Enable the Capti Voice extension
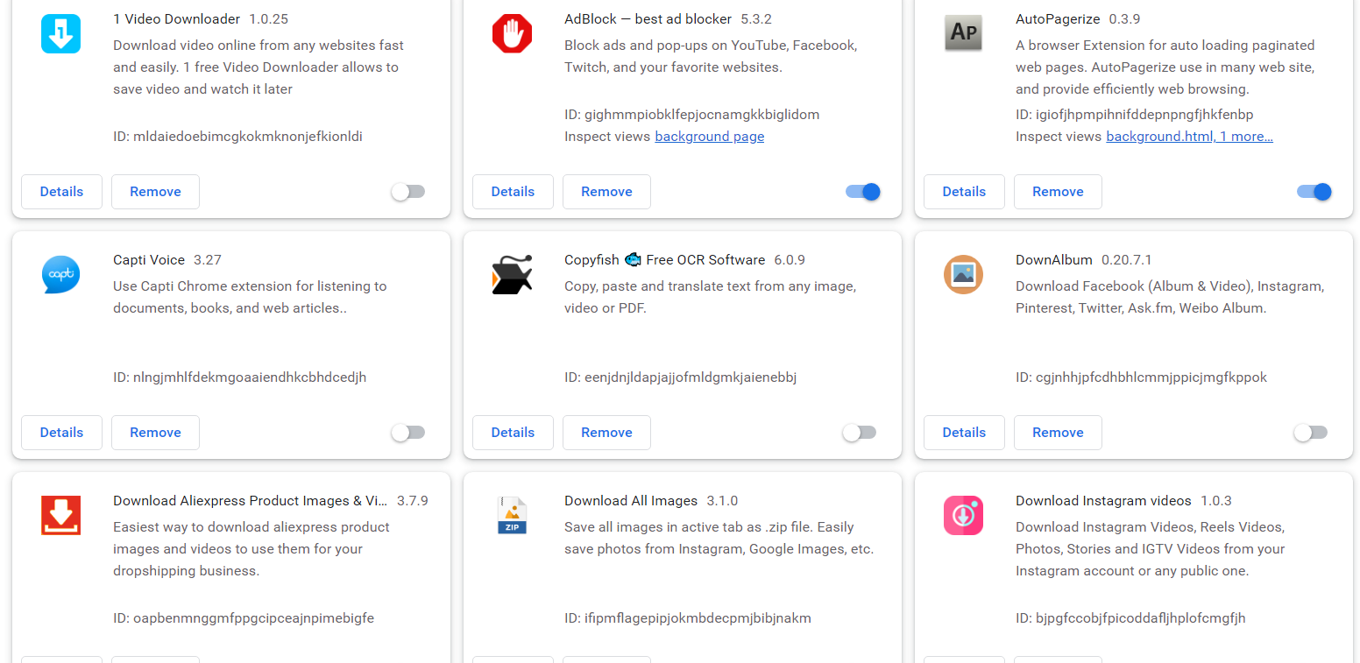The width and height of the screenshot is (1360, 663). [408, 433]
